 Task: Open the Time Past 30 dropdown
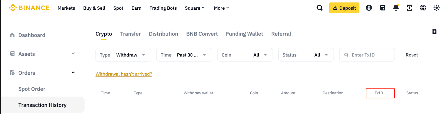tap(184, 55)
